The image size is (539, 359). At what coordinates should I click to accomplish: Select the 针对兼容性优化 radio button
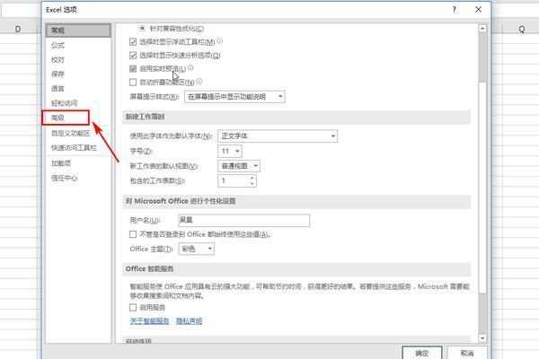pos(142,28)
